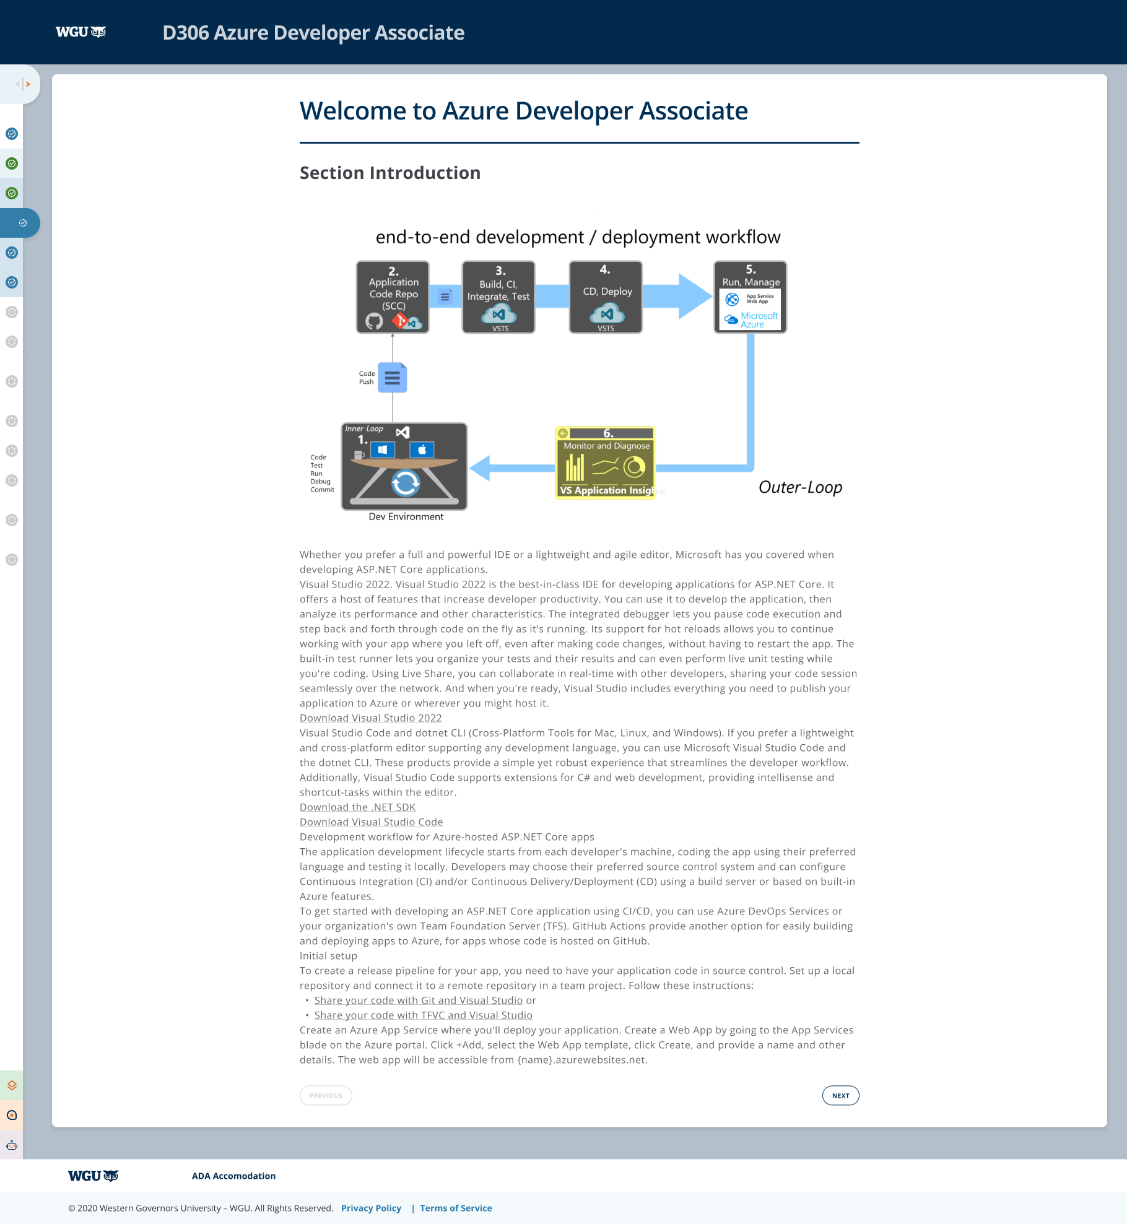Click the Initial setup line
The image size is (1127, 1224).
(x=328, y=956)
